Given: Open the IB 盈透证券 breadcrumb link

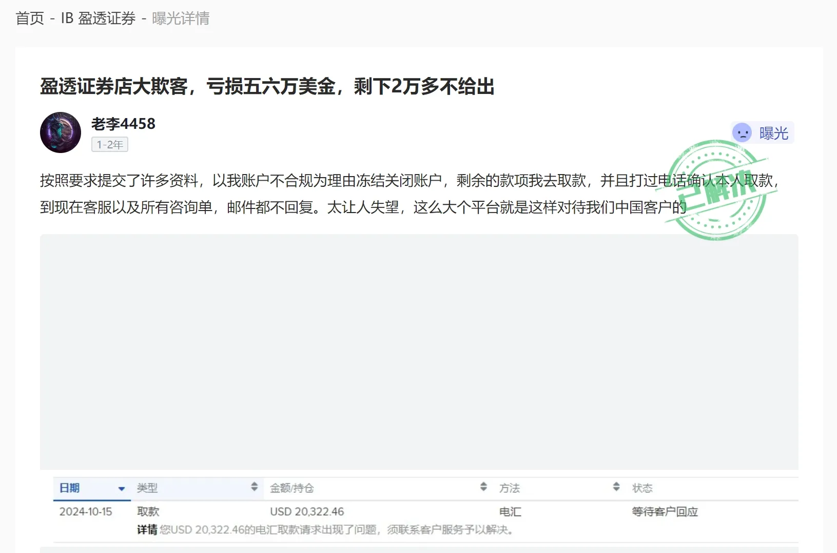Looking at the screenshot, I should (x=98, y=18).
